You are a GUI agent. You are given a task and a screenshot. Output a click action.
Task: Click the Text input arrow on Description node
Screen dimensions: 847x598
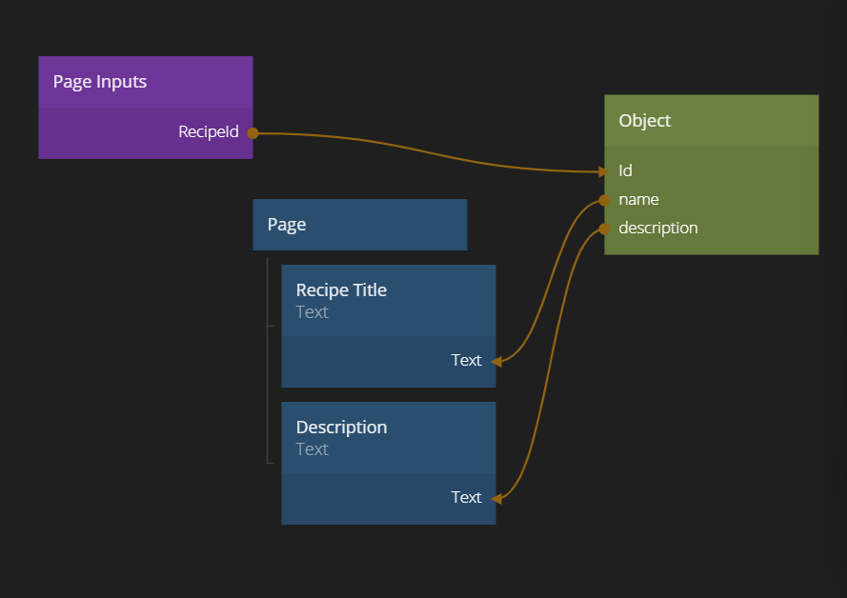(x=496, y=498)
